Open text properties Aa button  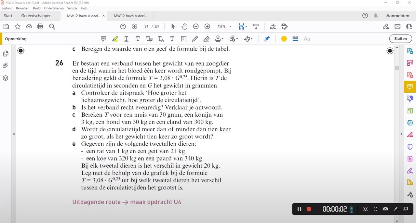coord(307,39)
